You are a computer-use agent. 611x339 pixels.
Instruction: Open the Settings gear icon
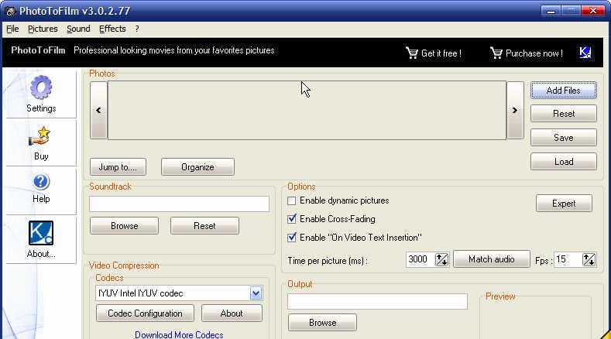[x=41, y=87]
